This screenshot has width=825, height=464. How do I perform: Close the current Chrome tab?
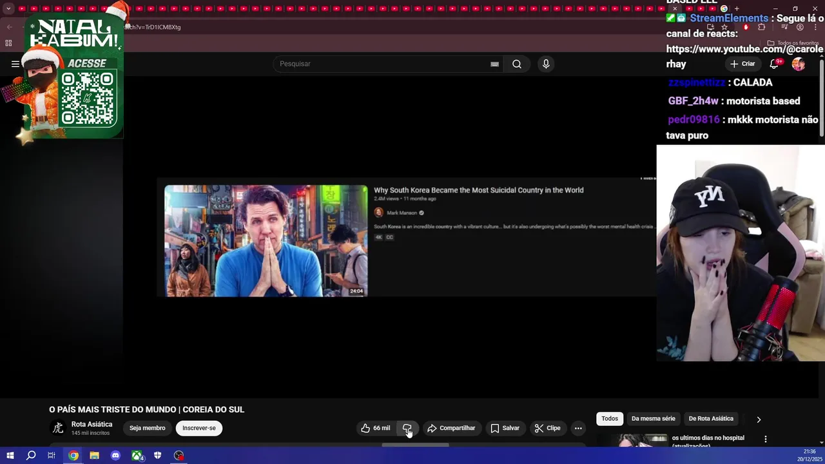[x=675, y=8]
